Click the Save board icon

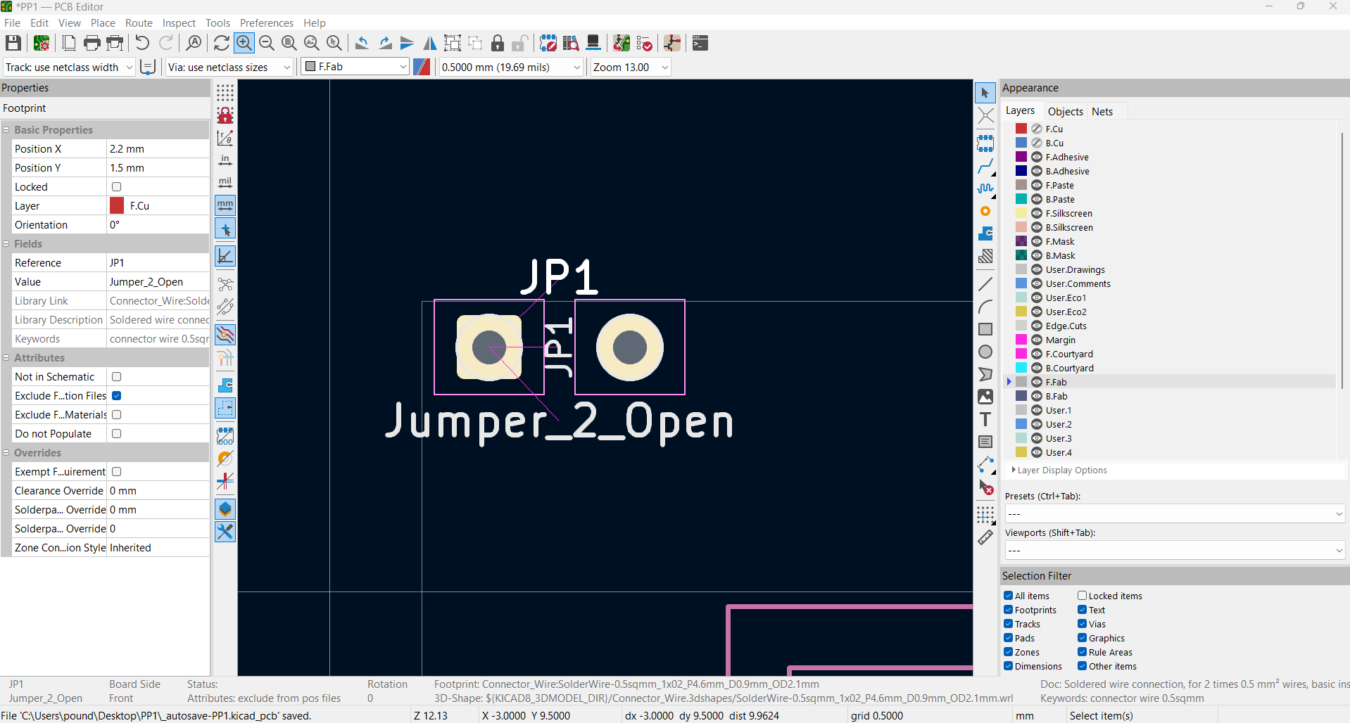pyautogui.click(x=13, y=44)
